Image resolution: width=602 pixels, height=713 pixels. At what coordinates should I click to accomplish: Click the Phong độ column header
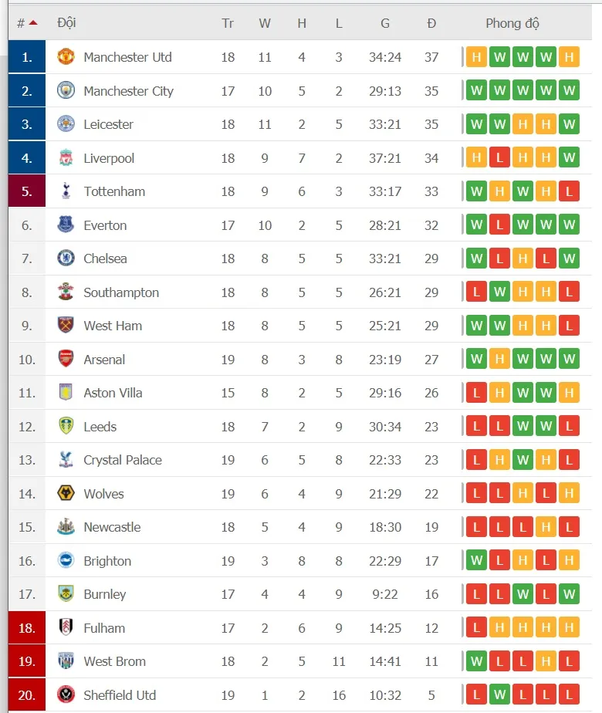point(512,23)
